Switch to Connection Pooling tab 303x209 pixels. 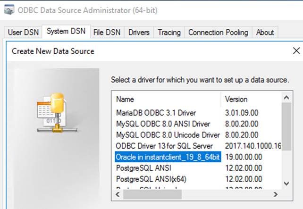tap(218, 32)
